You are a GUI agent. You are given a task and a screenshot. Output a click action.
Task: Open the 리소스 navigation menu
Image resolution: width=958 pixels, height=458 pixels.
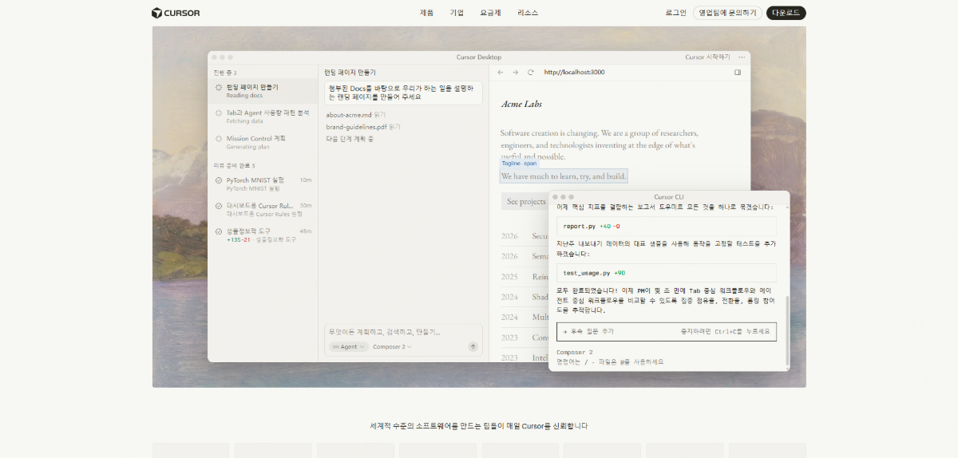coord(528,13)
